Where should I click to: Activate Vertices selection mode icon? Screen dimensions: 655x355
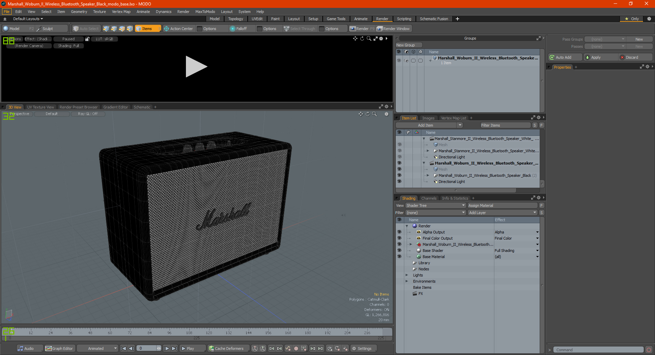pos(106,29)
